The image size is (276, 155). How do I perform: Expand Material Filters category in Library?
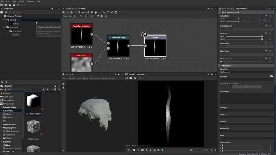pos(2,124)
